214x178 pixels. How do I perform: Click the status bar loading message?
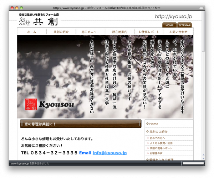pos(30,163)
